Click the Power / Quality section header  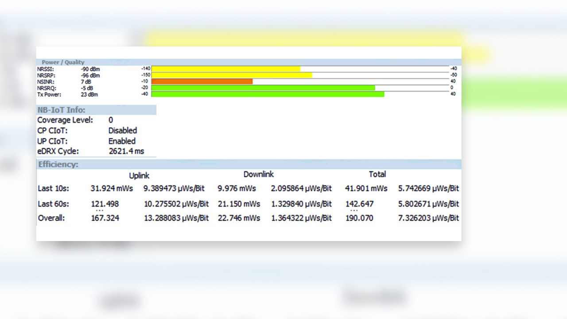tap(63, 62)
